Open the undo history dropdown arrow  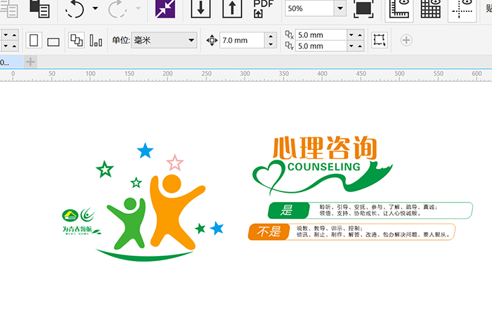pos(95,8)
